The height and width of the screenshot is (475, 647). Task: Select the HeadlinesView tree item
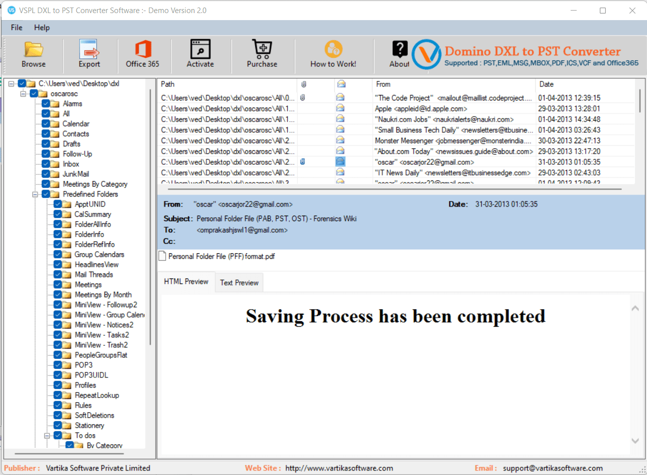(96, 264)
